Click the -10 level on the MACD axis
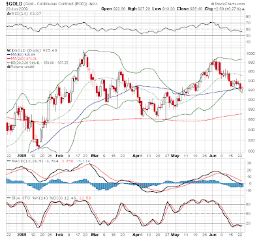Viewport: 261px width, 238px height. click(249, 190)
